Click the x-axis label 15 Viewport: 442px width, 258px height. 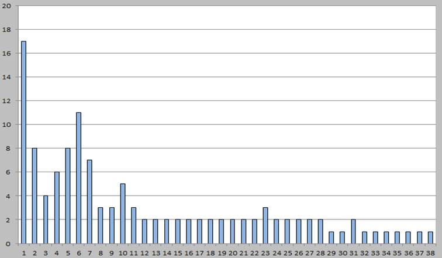click(x=178, y=252)
